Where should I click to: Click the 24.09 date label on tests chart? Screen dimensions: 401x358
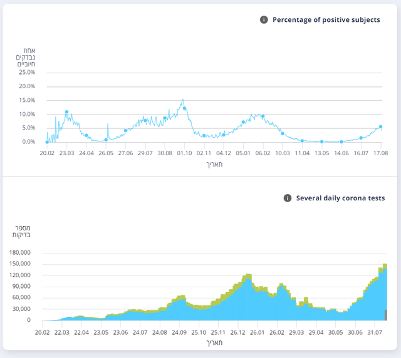(179, 332)
